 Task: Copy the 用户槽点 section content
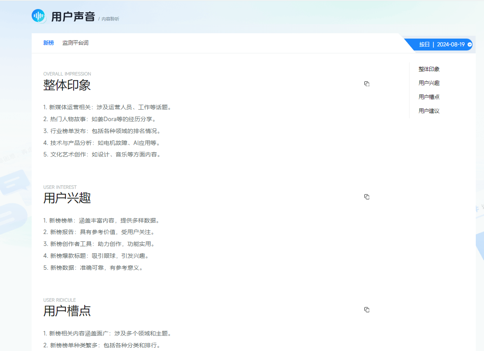click(x=367, y=310)
